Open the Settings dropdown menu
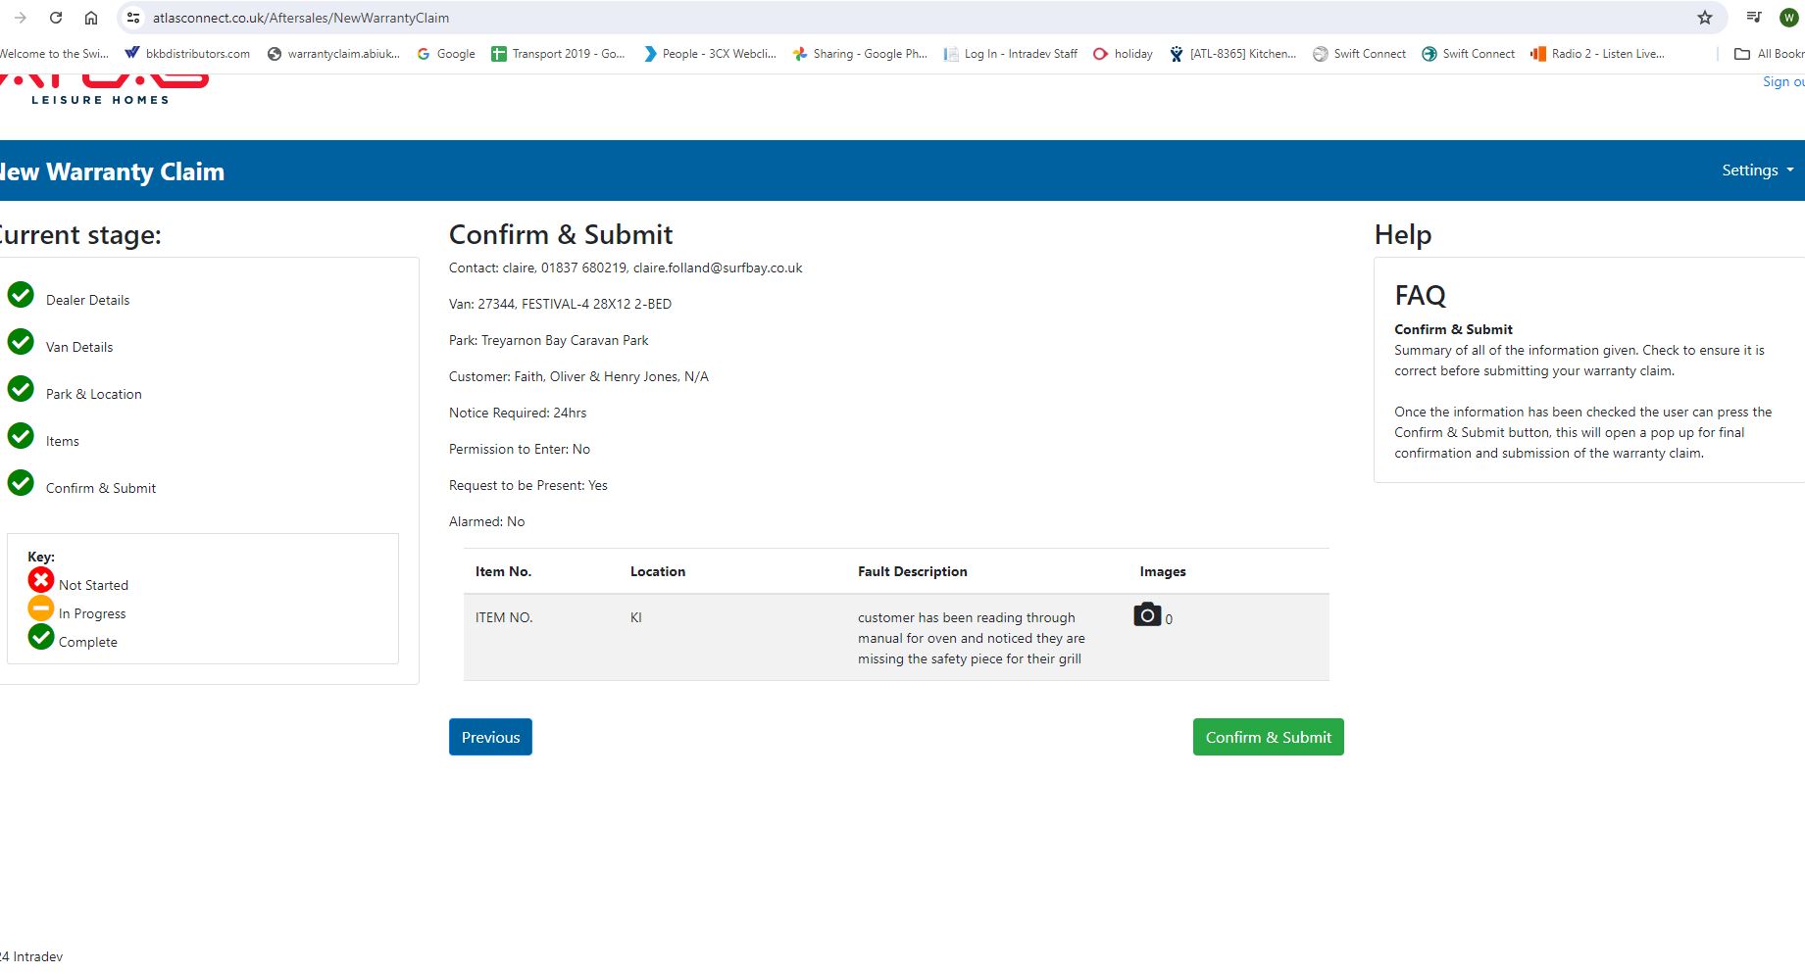This screenshot has height=974, width=1805. 1757,170
